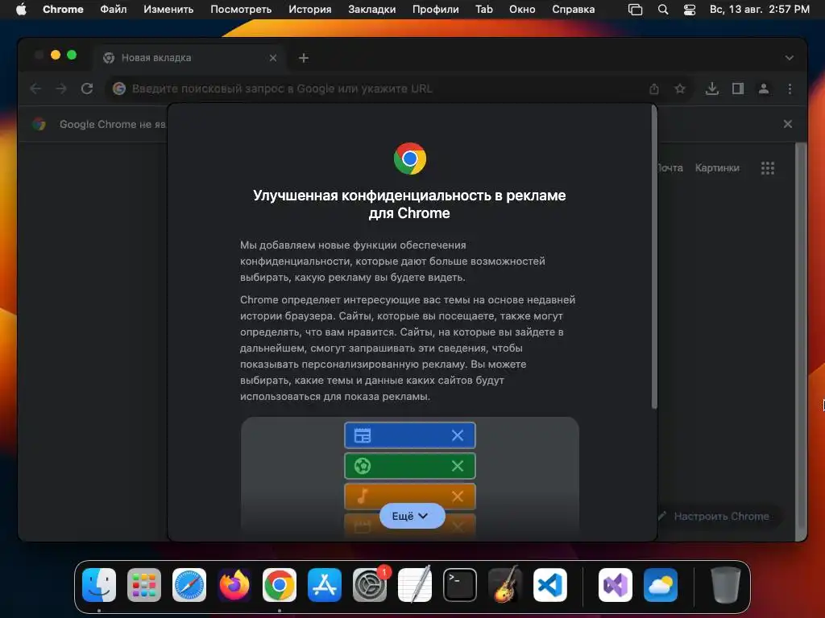The height and width of the screenshot is (618, 825).
Task: Open the profile avatar menu
Action: (x=764, y=89)
